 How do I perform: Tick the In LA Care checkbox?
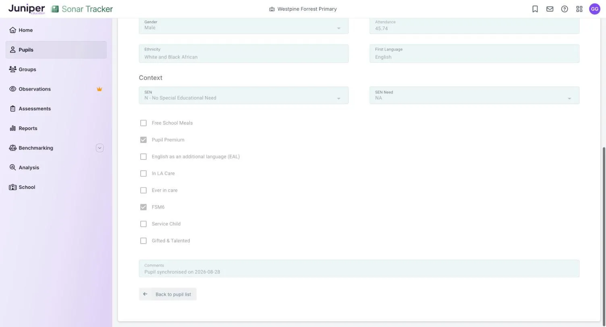[143, 174]
